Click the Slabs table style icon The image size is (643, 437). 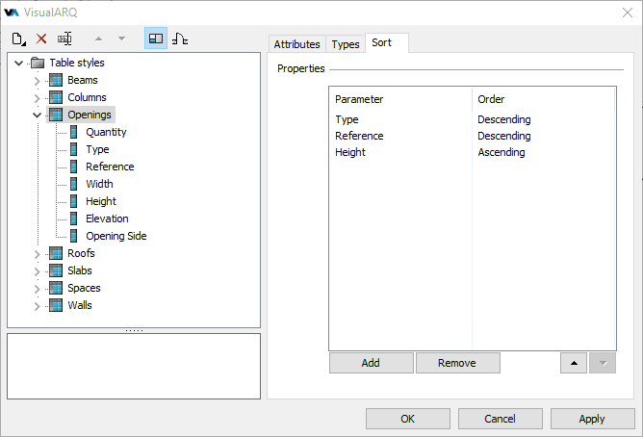[56, 270]
